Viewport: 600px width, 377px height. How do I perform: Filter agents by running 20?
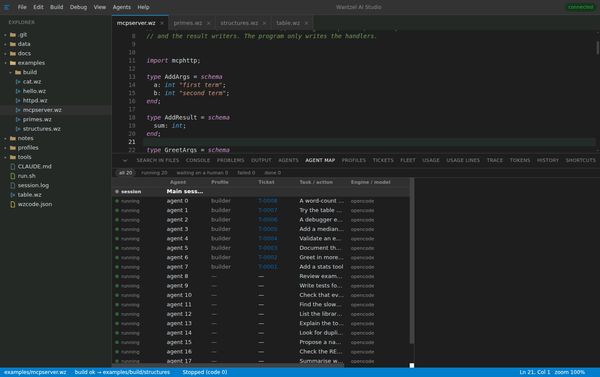click(154, 173)
